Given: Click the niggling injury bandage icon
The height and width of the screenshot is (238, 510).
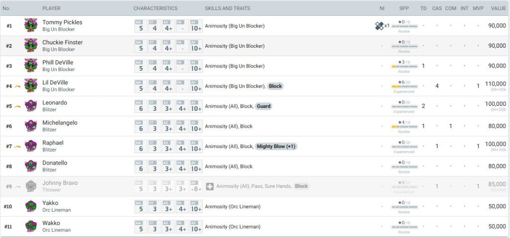Looking at the screenshot, I should click(x=380, y=26).
